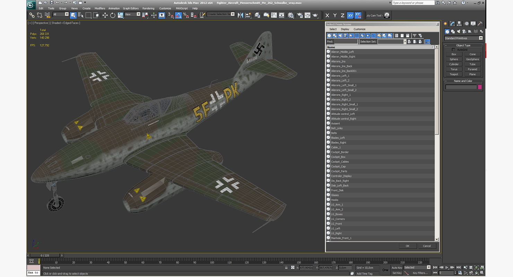Toggle Display Lights filter in Select From Scene

[x=340, y=35]
